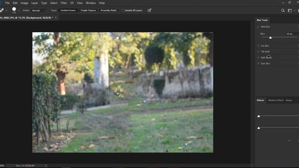Open the Mode dropdown set to Normal

pyautogui.click(x=39, y=10)
